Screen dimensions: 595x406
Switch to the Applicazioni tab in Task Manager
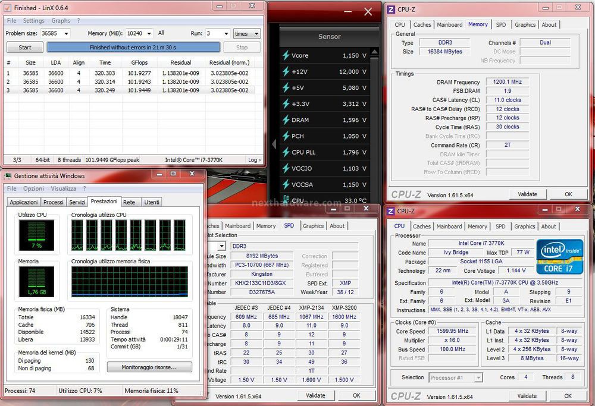tap(24, 202)
